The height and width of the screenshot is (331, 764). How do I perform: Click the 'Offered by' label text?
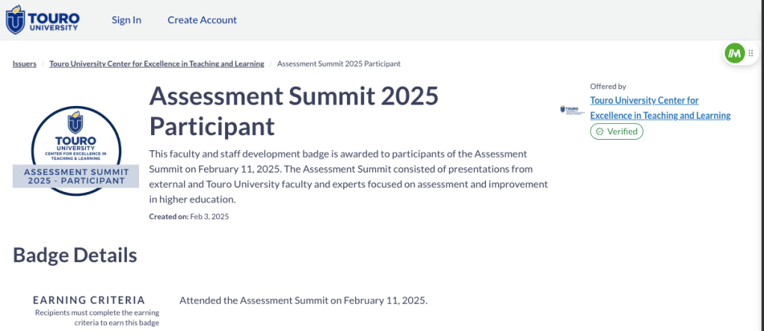tap(608, 87)
